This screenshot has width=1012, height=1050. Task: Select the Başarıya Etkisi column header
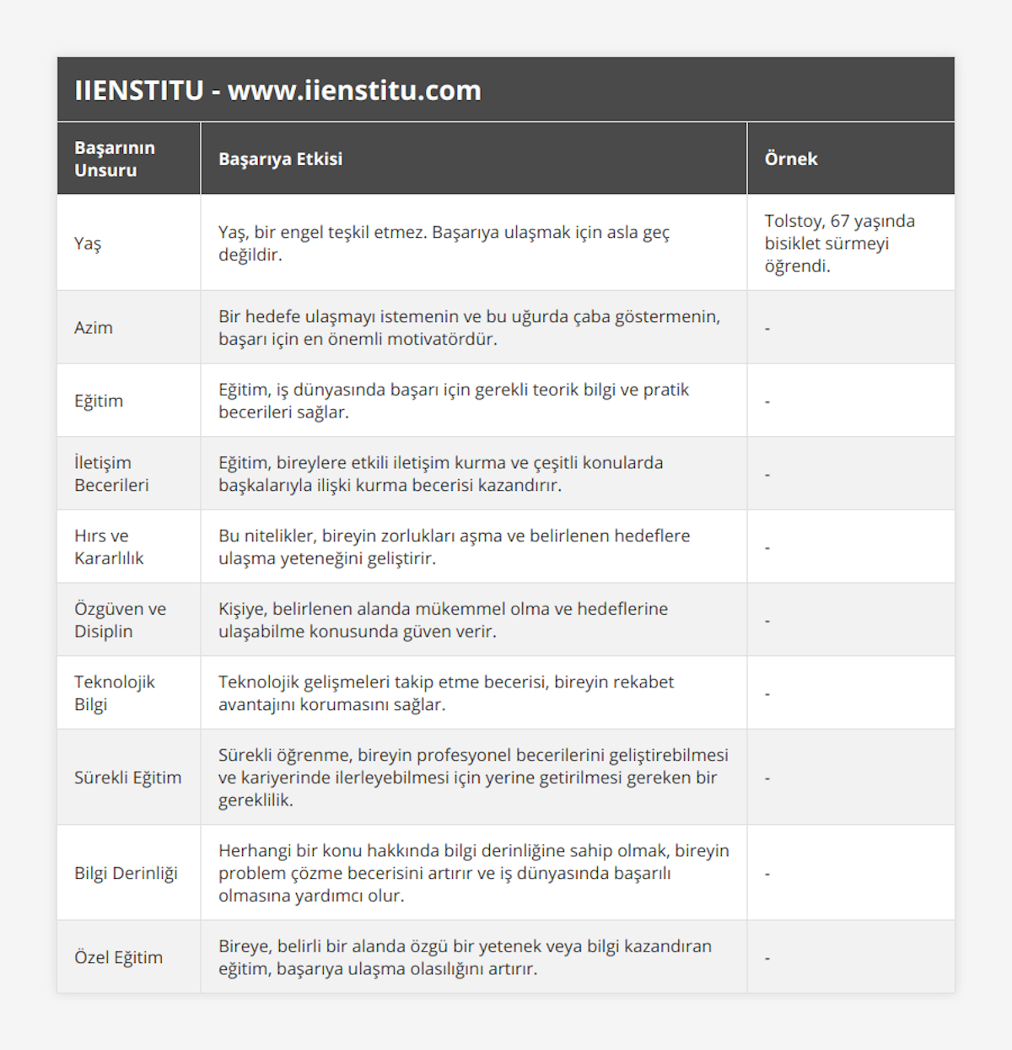pos(280,159)
